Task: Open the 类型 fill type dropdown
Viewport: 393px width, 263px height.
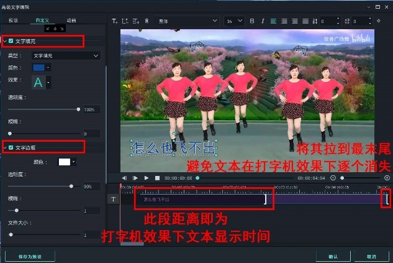Action: 66,56
